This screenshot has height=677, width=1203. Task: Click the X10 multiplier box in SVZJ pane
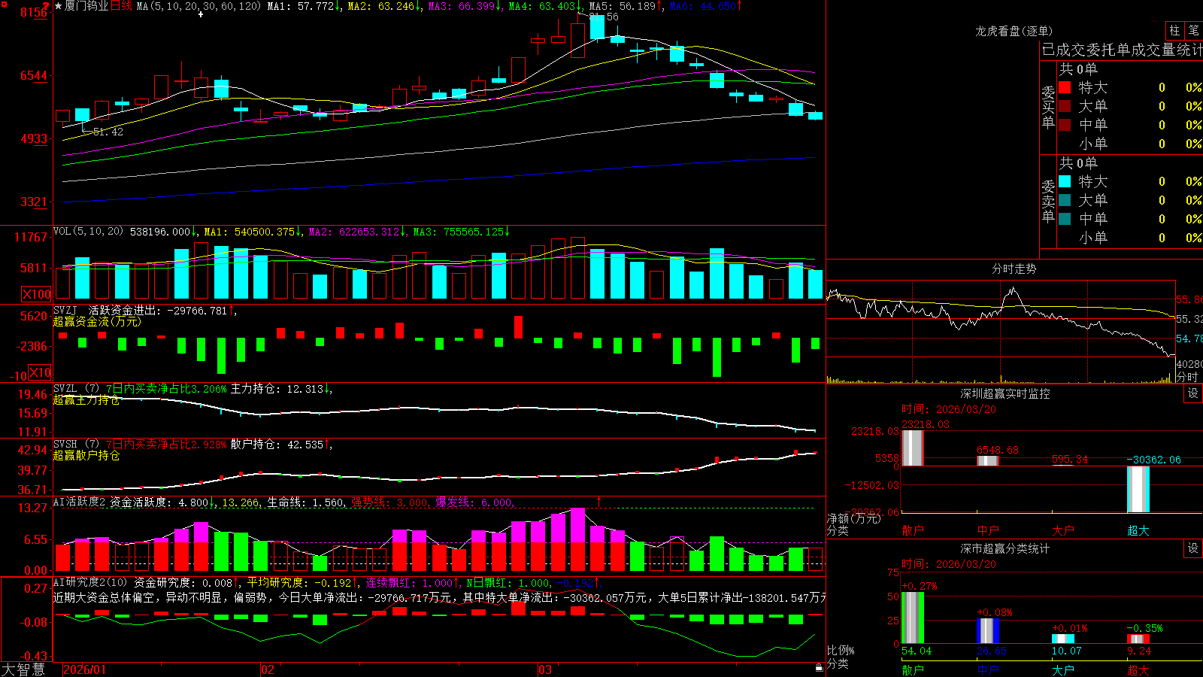click(40, 372)
